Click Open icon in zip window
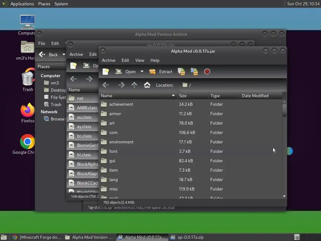The width and height of the screenshot is (321, 241). (86, 66)
